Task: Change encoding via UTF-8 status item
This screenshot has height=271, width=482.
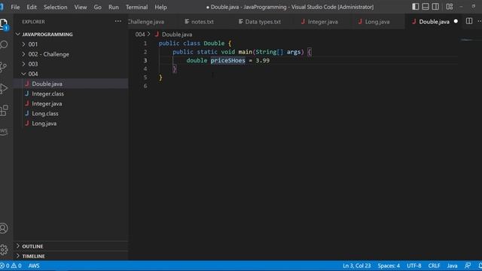Action: coord(413,266)
